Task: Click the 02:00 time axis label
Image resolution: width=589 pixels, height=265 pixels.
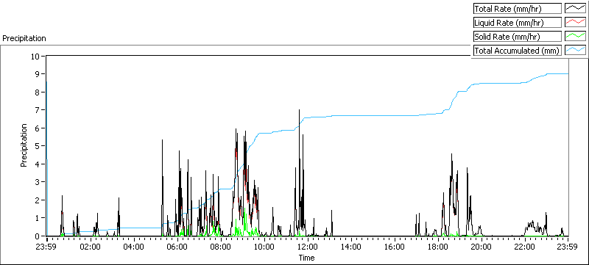Action: [91, 247]
